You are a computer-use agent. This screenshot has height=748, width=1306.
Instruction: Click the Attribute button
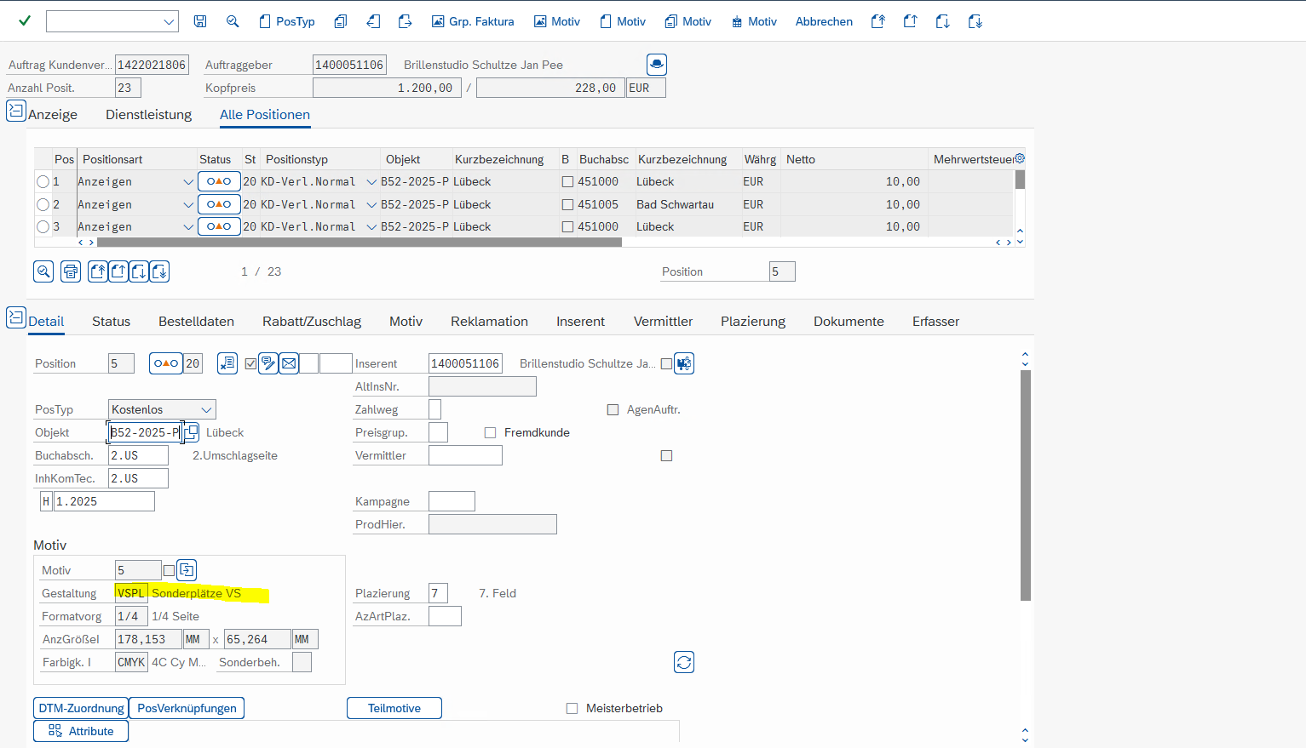pos(81,731)
